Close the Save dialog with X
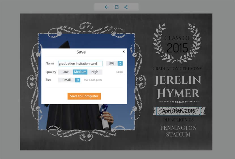 click(123, 52)
